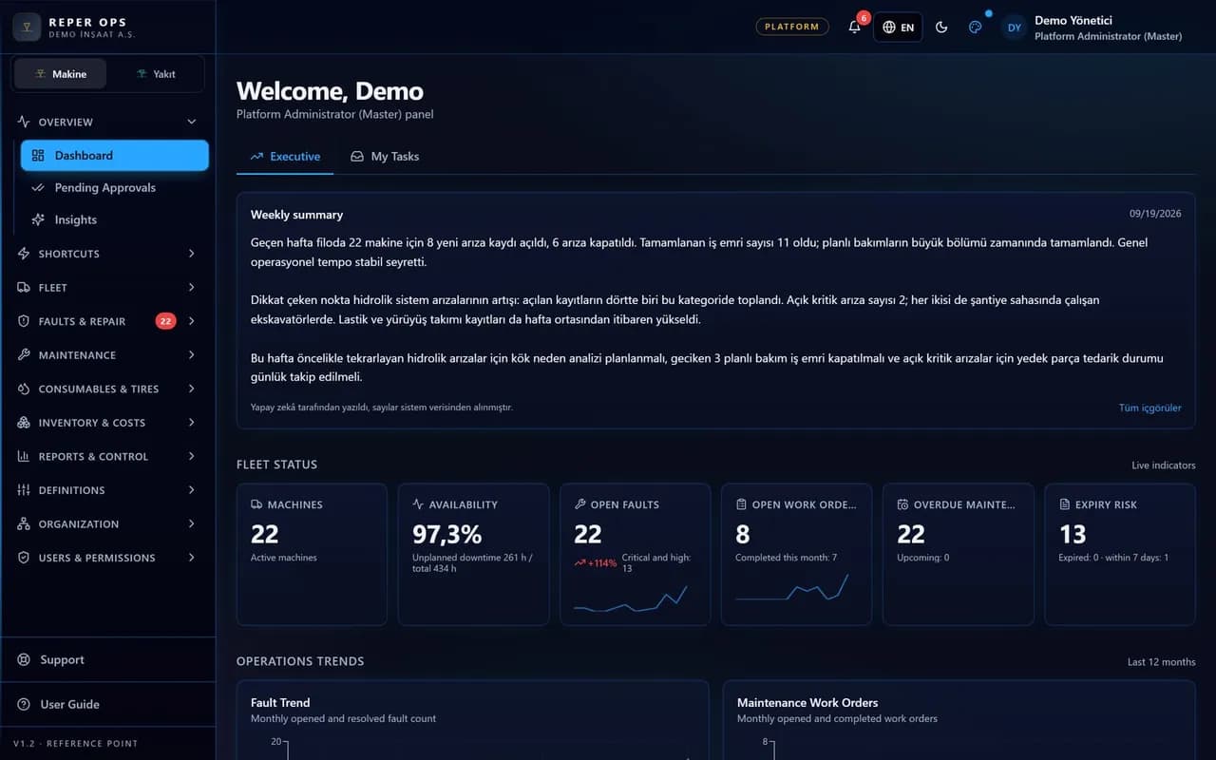Open Pending Approvals page
This screenshot has height=760, width=1216.
pyautogui.click(x=115, y=187)
